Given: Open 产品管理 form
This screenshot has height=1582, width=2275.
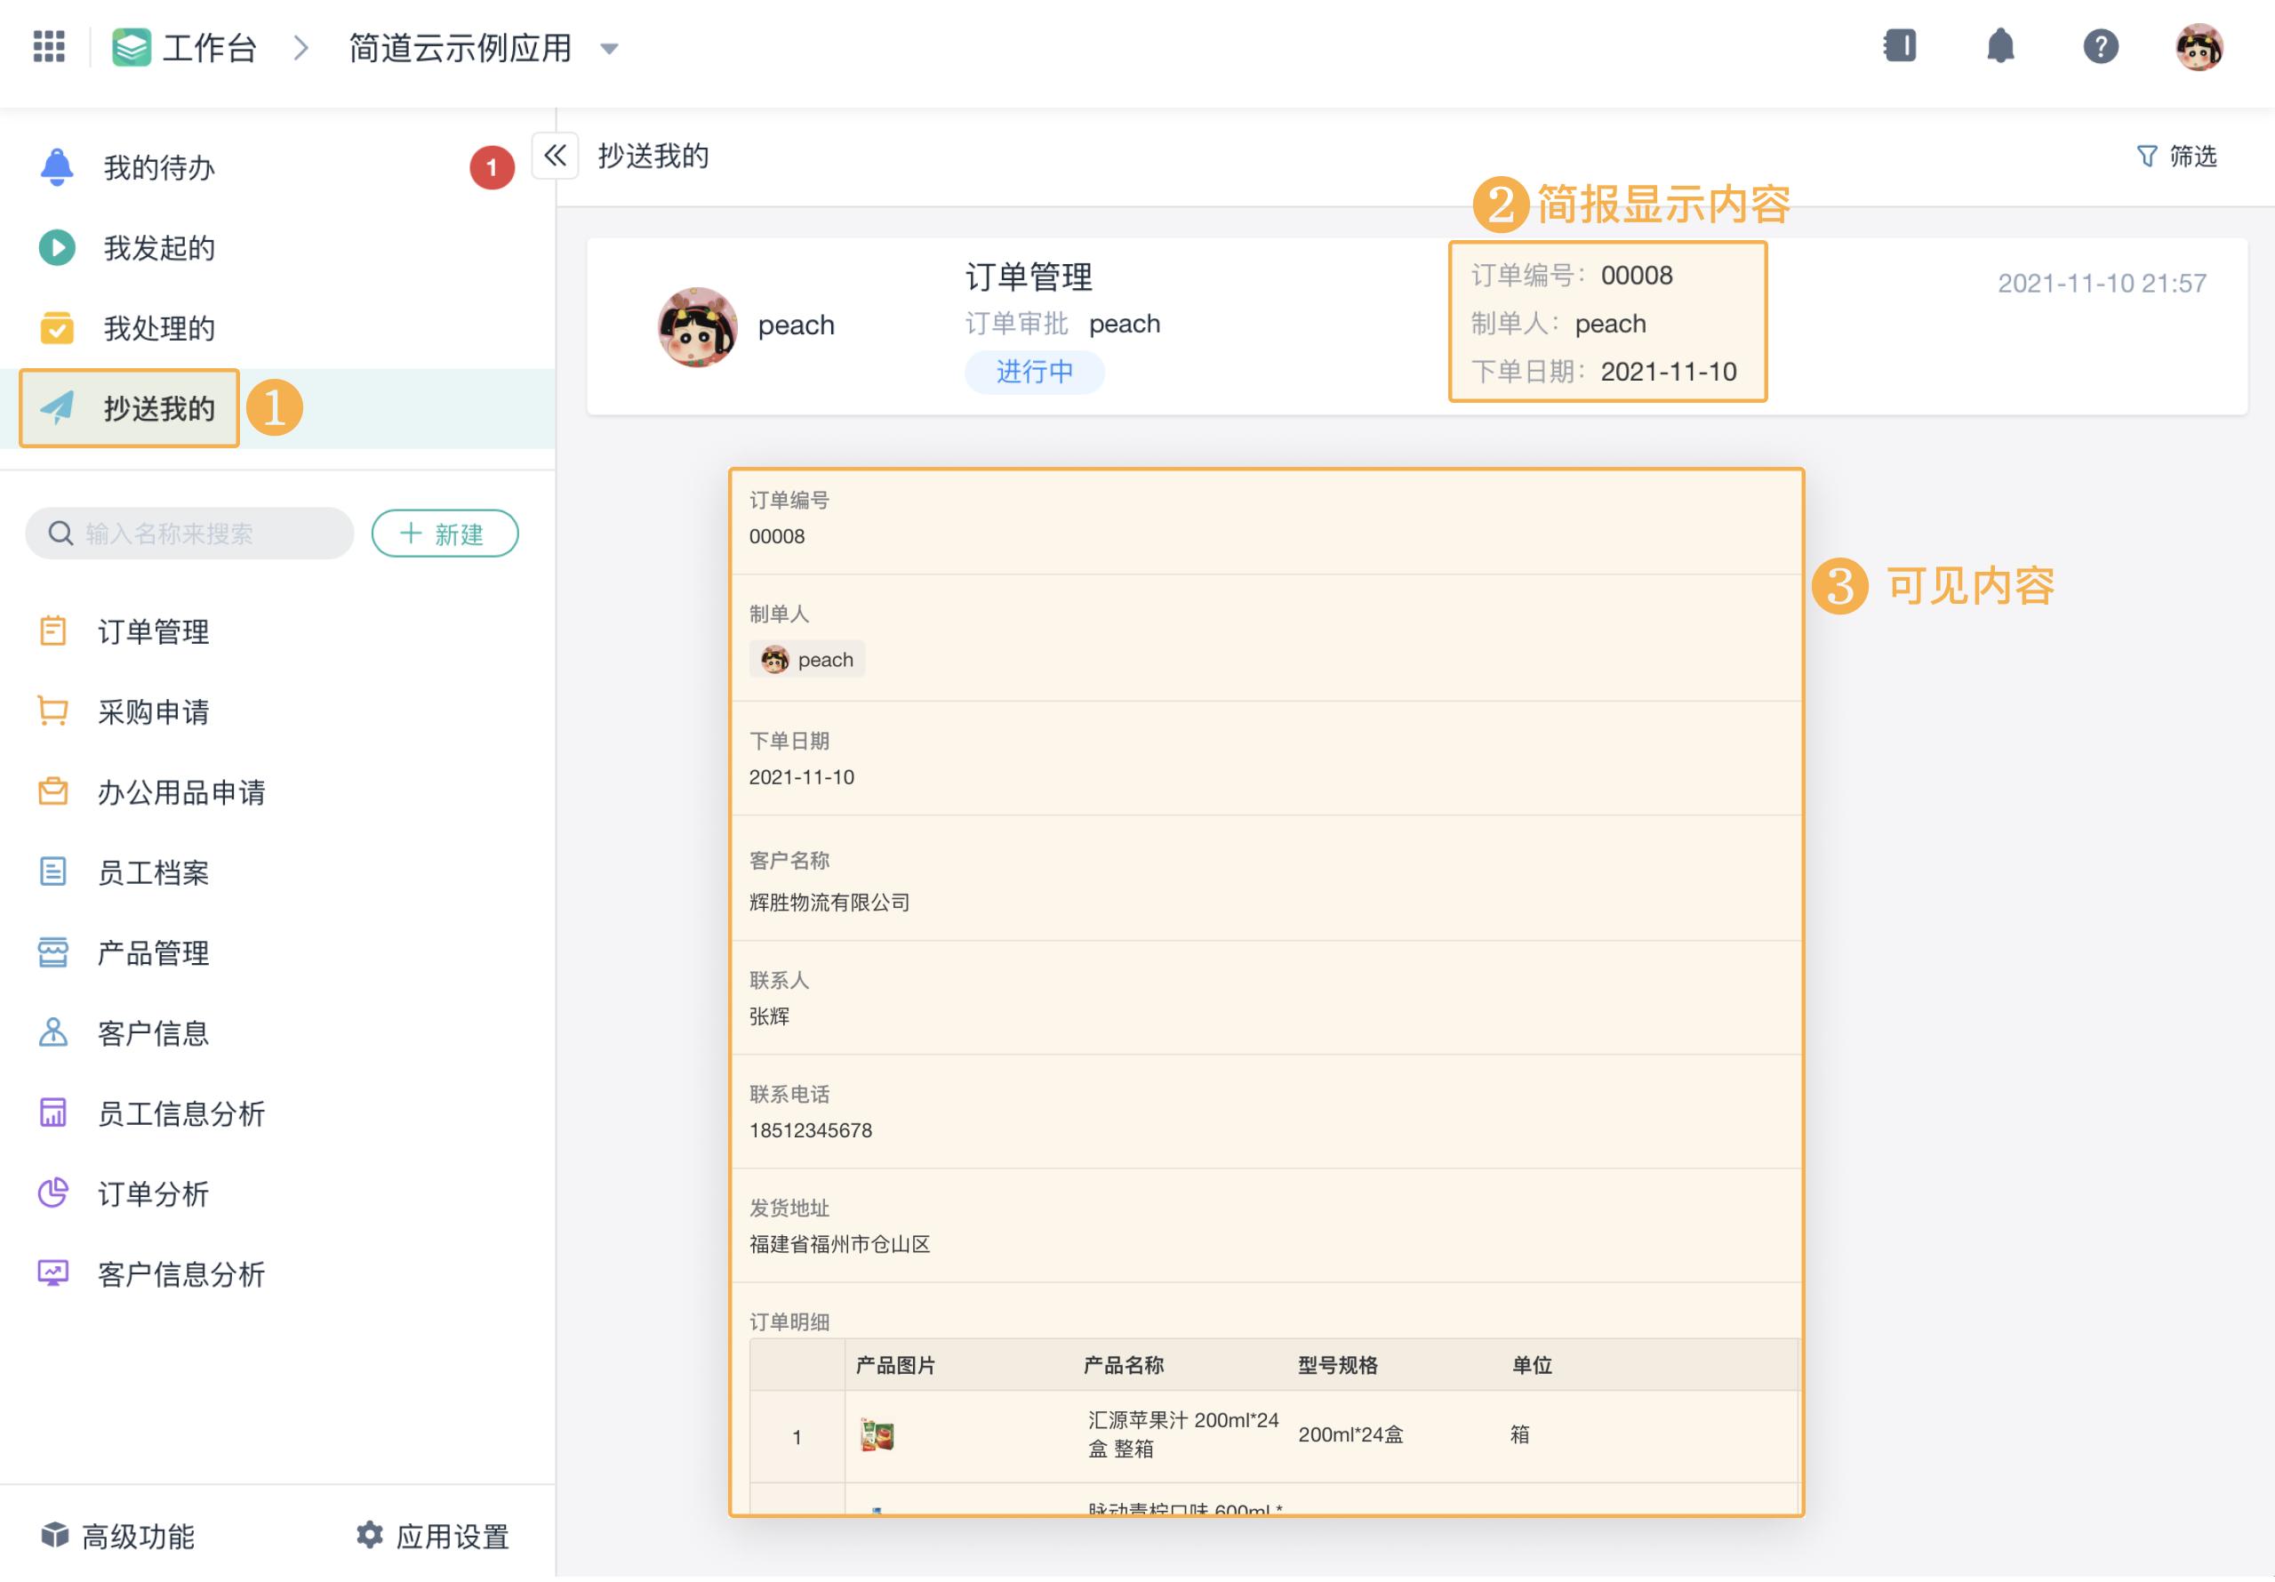Looking at the screenshot, I should (x=150, y=952).
